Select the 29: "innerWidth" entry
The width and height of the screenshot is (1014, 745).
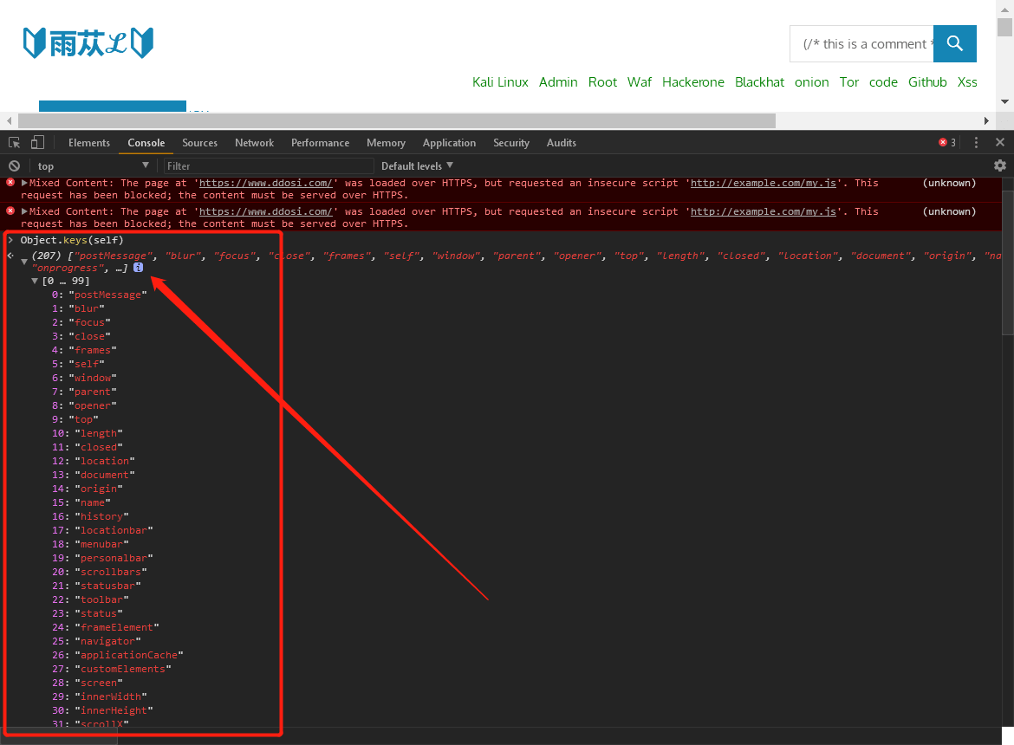(x=100, y=696)
